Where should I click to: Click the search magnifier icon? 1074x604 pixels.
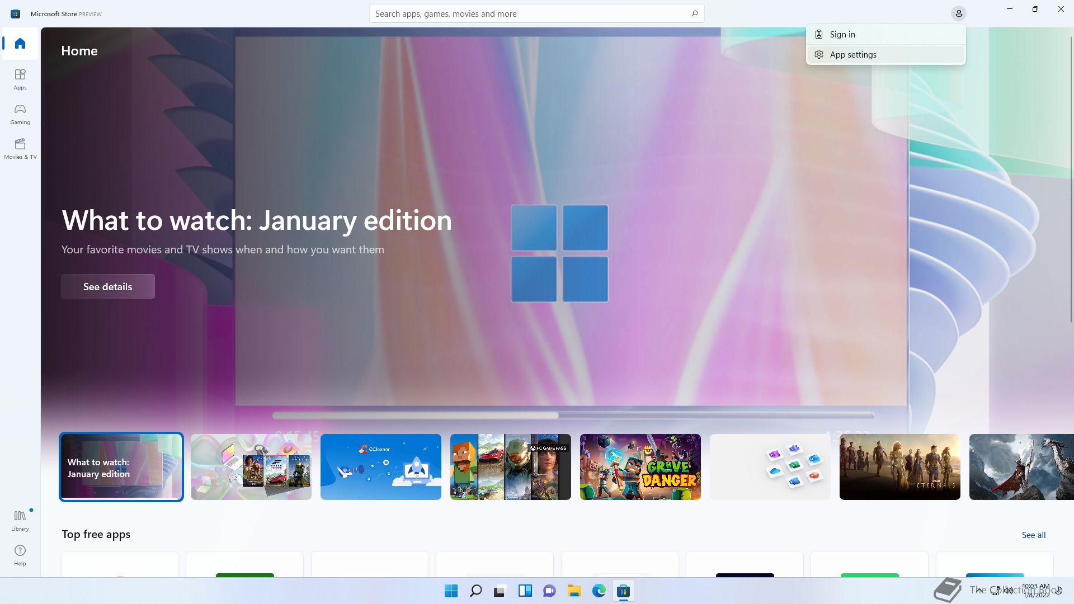pyautogui.click(x=695, y=13)
